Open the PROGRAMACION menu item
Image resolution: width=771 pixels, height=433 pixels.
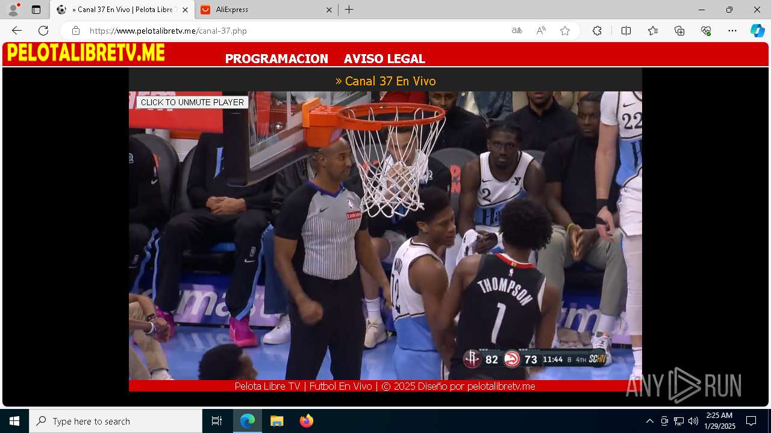[276, 59]
